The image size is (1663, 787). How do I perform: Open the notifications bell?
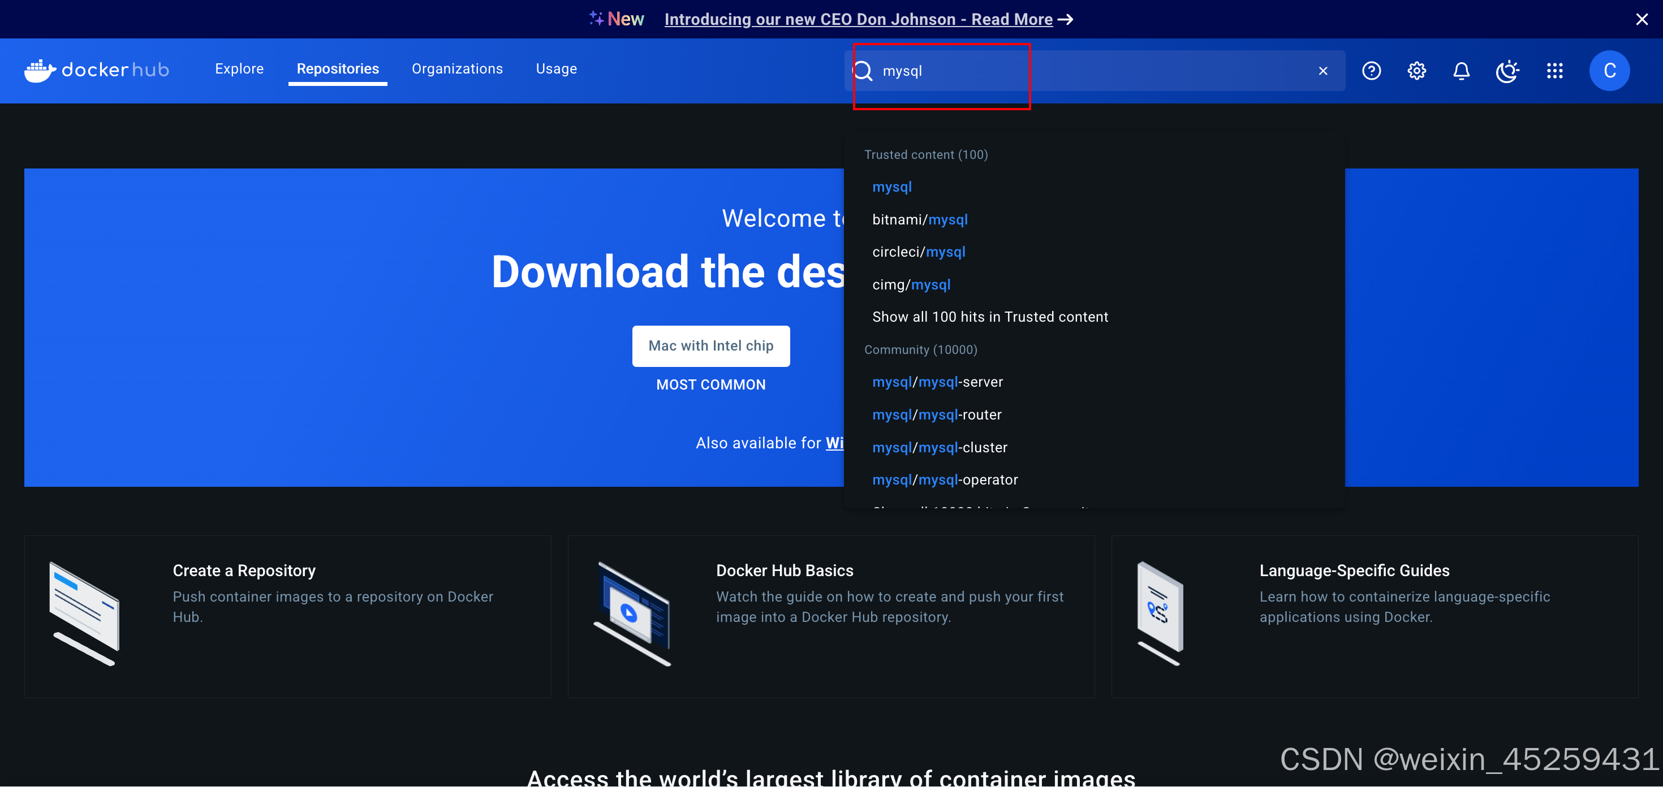tap(1461, 71)
